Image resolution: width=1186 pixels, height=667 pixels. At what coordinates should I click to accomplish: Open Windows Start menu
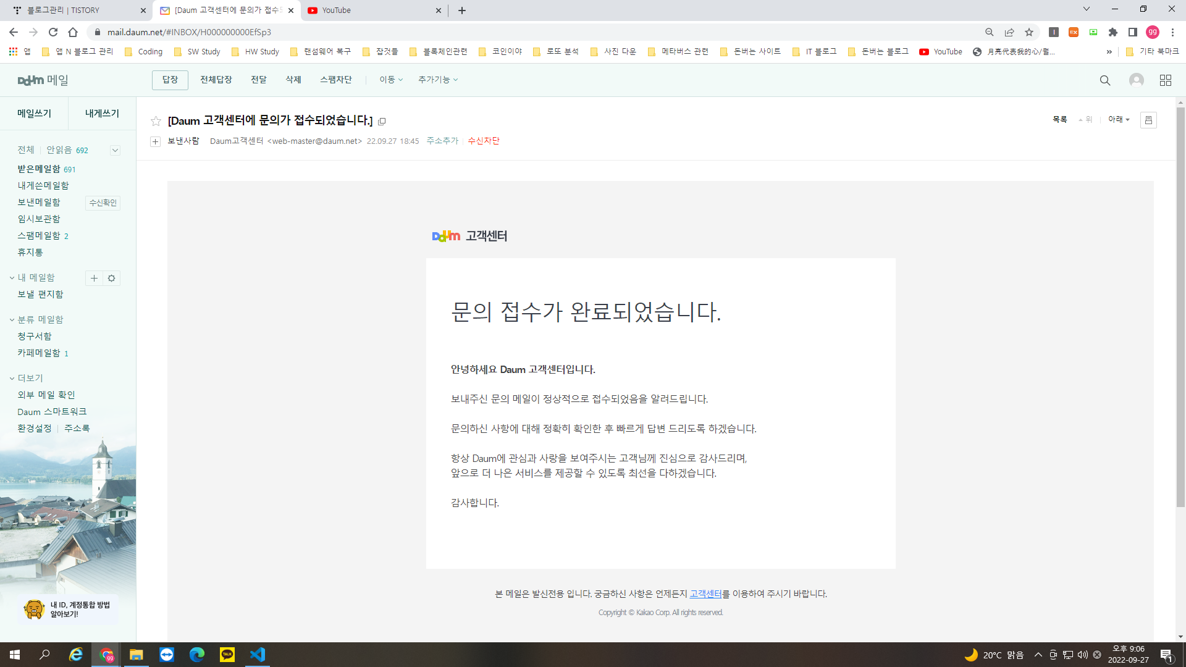(15, 655)
